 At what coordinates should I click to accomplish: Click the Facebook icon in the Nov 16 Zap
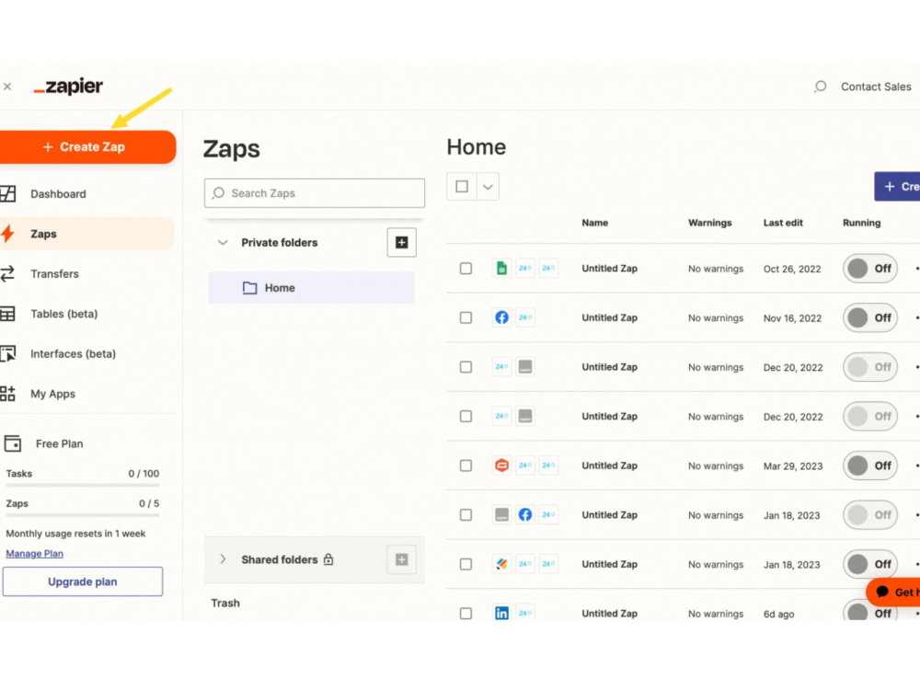pyautogui.click(x=501, y=317)
